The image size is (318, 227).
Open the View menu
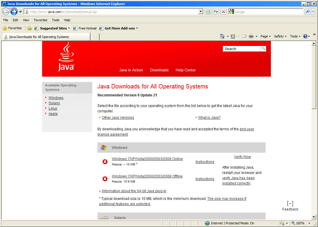26,20
